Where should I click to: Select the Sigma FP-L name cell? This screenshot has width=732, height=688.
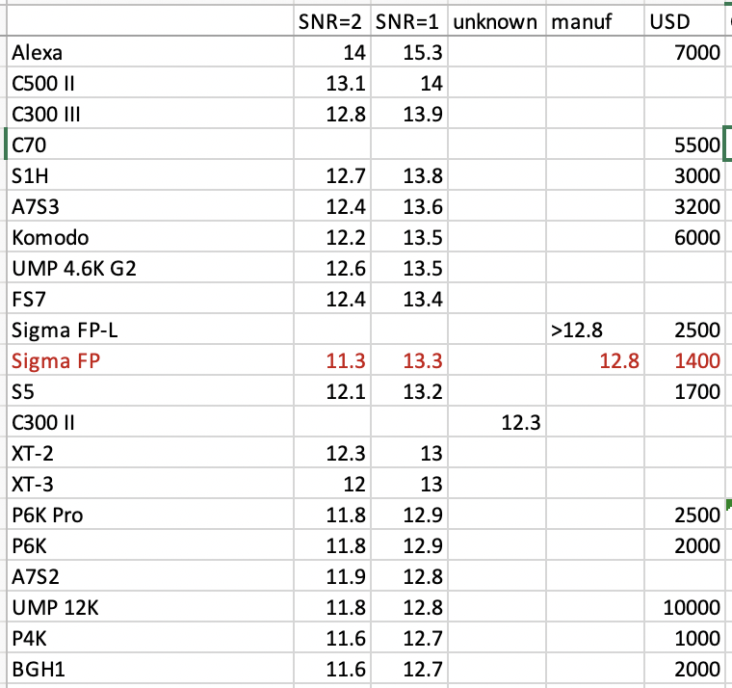150,329
